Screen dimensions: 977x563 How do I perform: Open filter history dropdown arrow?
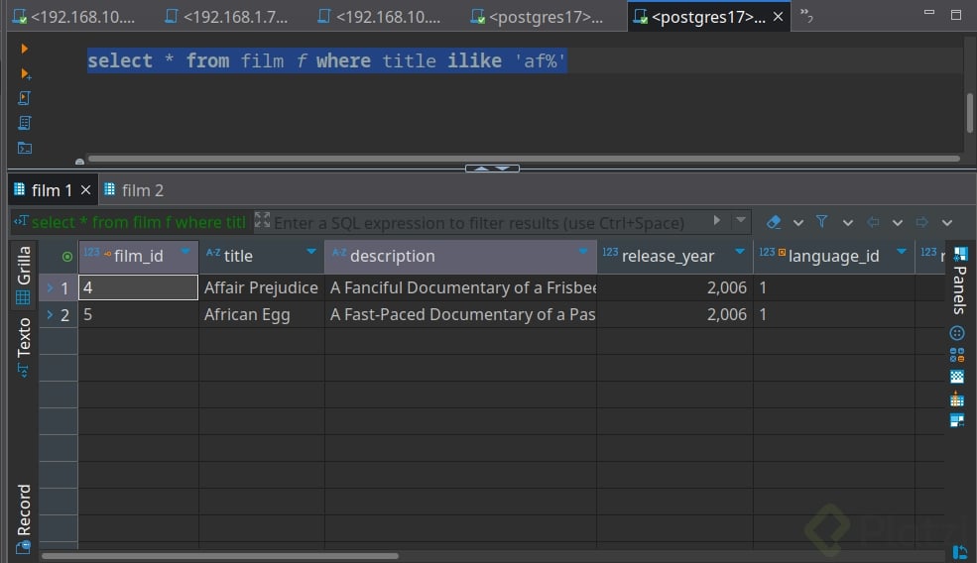click(x=741, y=220)
